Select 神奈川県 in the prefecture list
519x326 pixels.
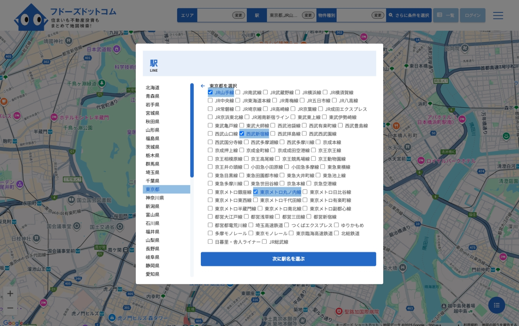click(155, 198)
